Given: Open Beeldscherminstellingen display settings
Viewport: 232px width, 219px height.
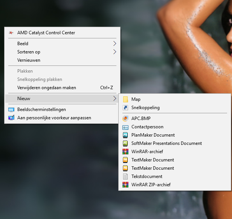Looking at the screenshot, I should pos(41,109).
